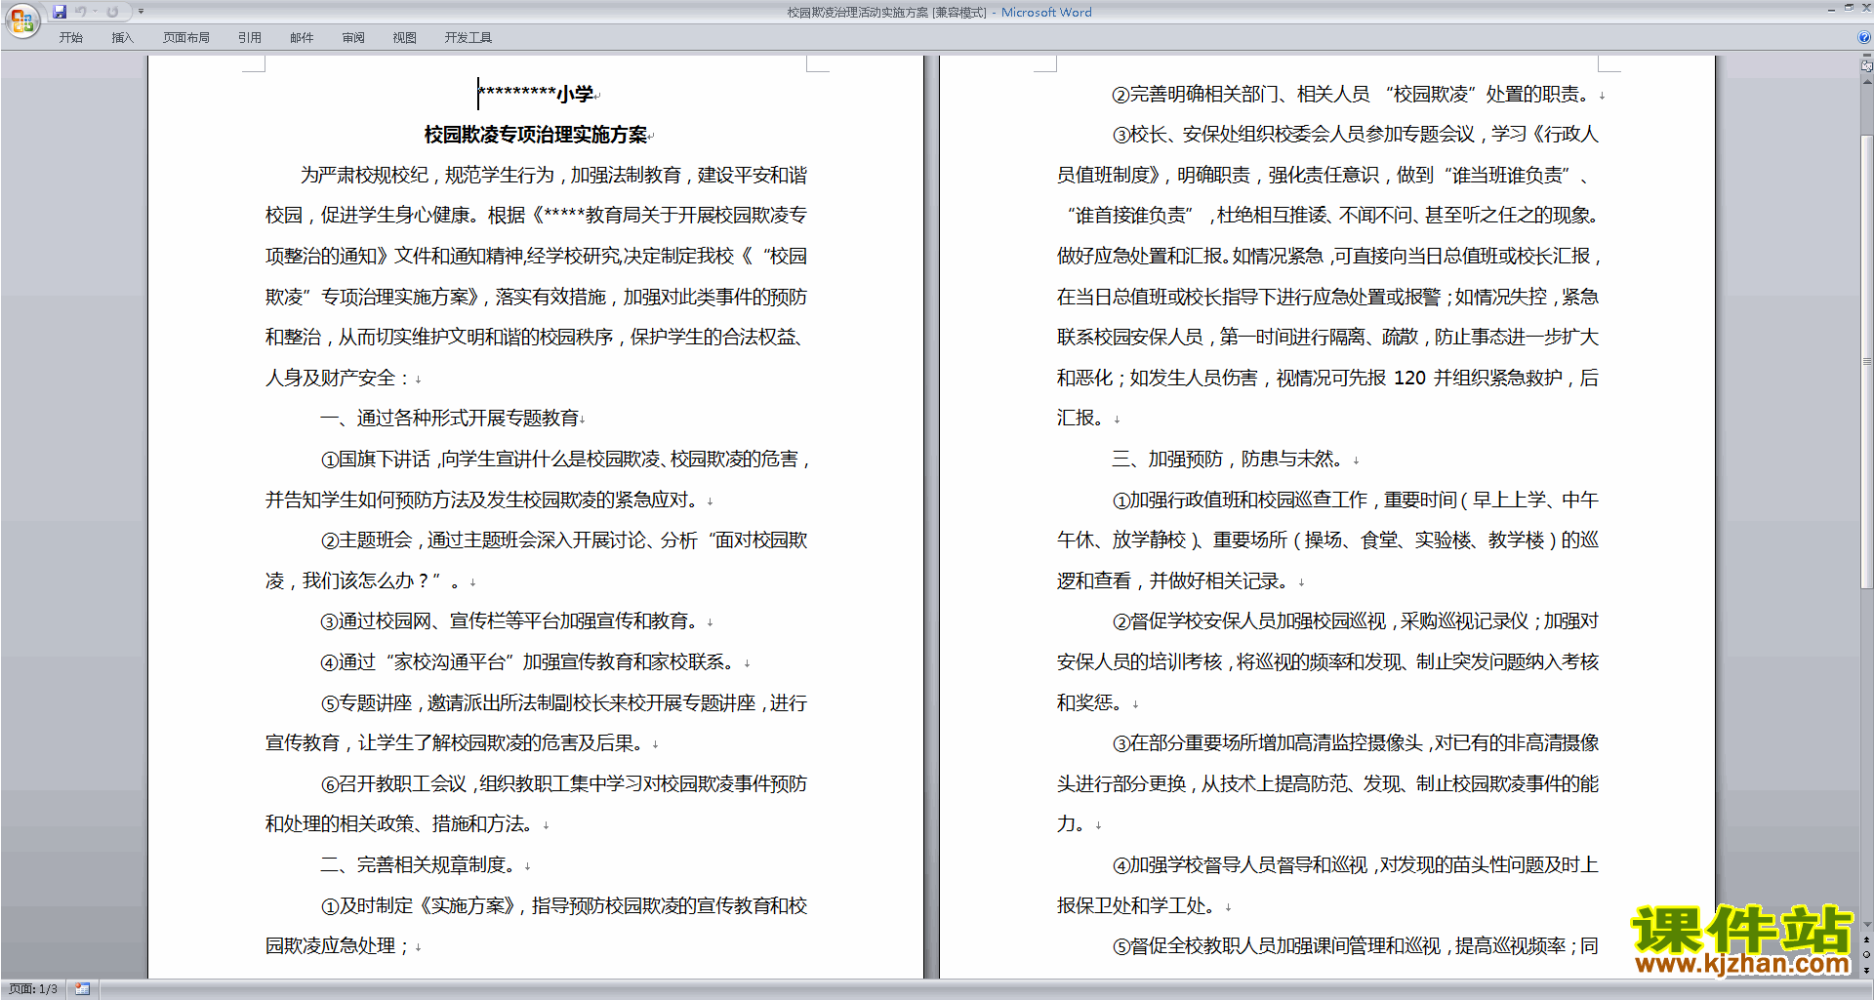Screen dimensions: 1874x1000
Task: Open the Office Button menu
Action: coord(21,20)
